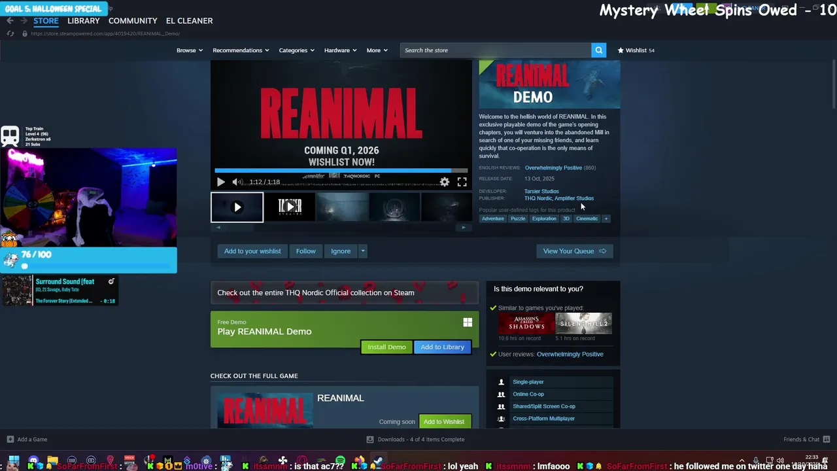This screenshot has height=471, width=837.
Task: Expand the Browse menu
Action: 190,50
